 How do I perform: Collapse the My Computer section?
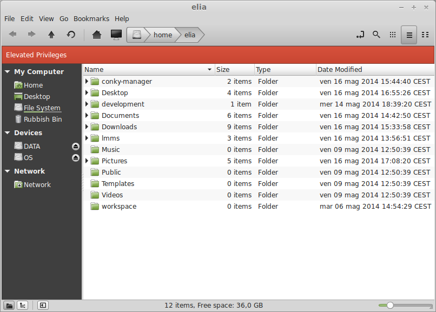coord(7,72)
